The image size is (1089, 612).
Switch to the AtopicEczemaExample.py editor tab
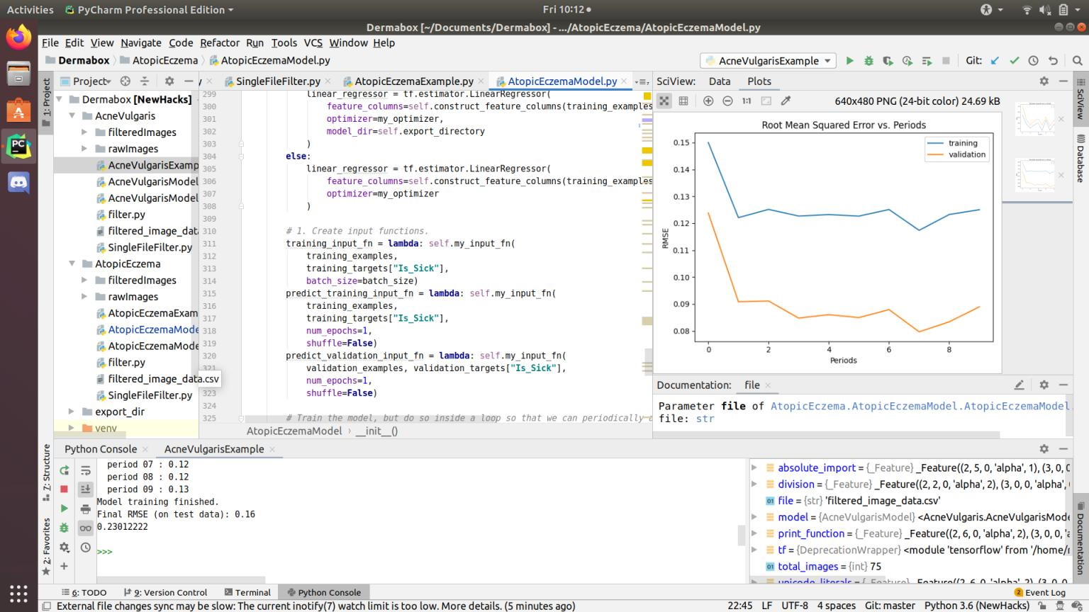point(413,81)
